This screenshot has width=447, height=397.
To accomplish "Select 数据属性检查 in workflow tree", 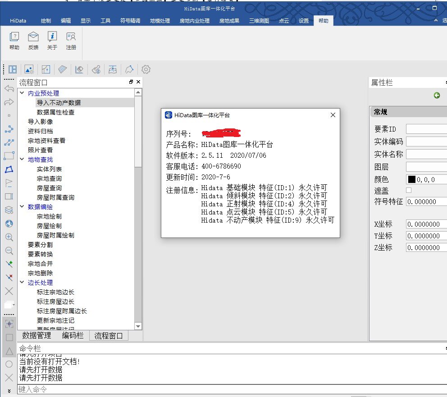I will point(55,112).
